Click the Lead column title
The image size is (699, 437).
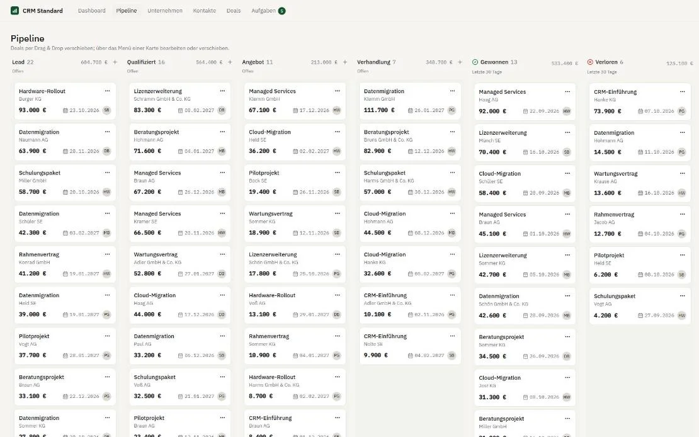coord(18,62)
